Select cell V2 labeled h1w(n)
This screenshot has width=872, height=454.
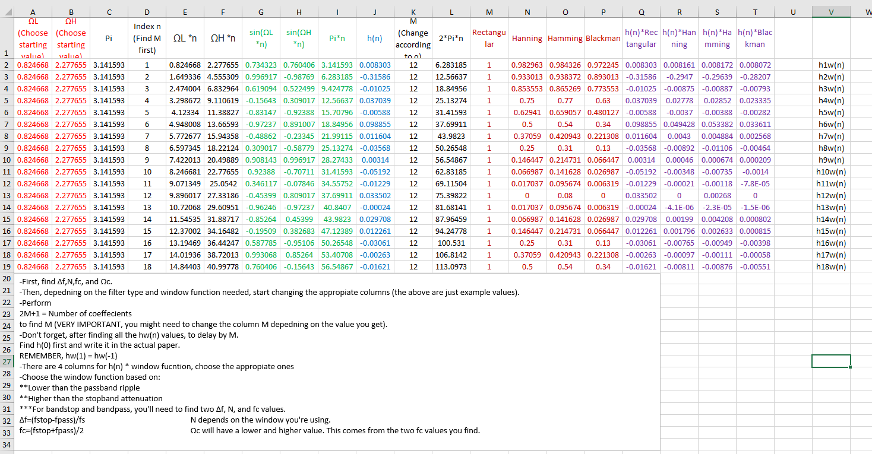tap(831, 65)
